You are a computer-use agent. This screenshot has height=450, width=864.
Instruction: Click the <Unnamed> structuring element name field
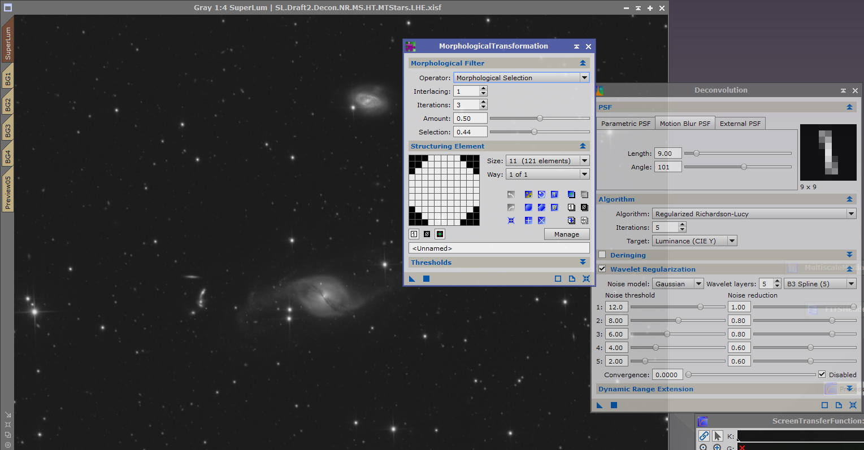[498, 248]
